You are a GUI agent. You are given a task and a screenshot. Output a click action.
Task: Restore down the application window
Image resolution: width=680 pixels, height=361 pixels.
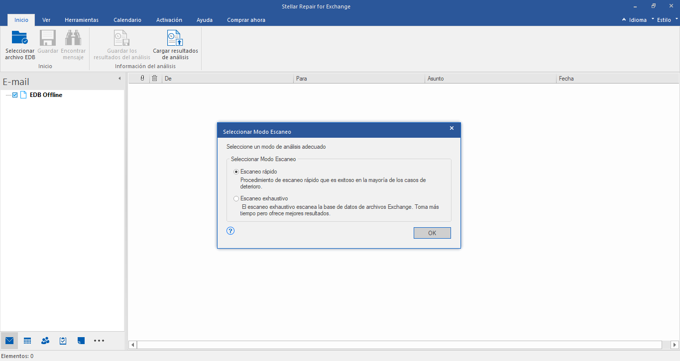click(654, 6)
